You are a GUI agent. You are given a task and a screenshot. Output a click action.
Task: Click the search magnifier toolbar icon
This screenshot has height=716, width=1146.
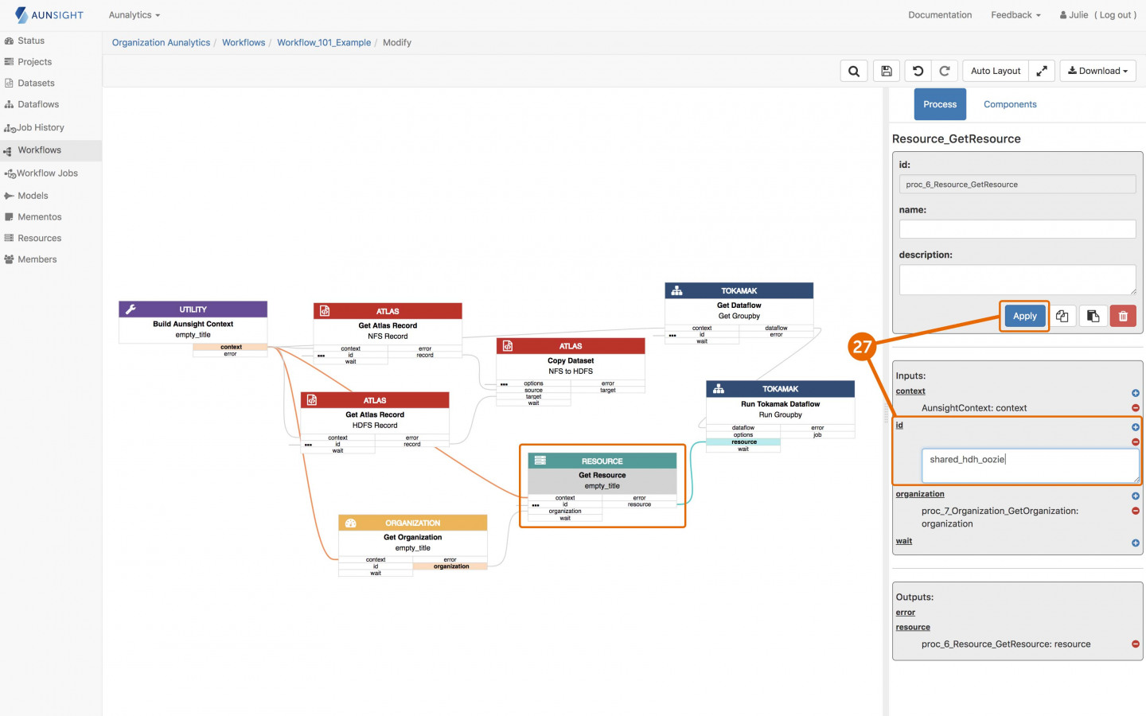(x=853, y=72)
